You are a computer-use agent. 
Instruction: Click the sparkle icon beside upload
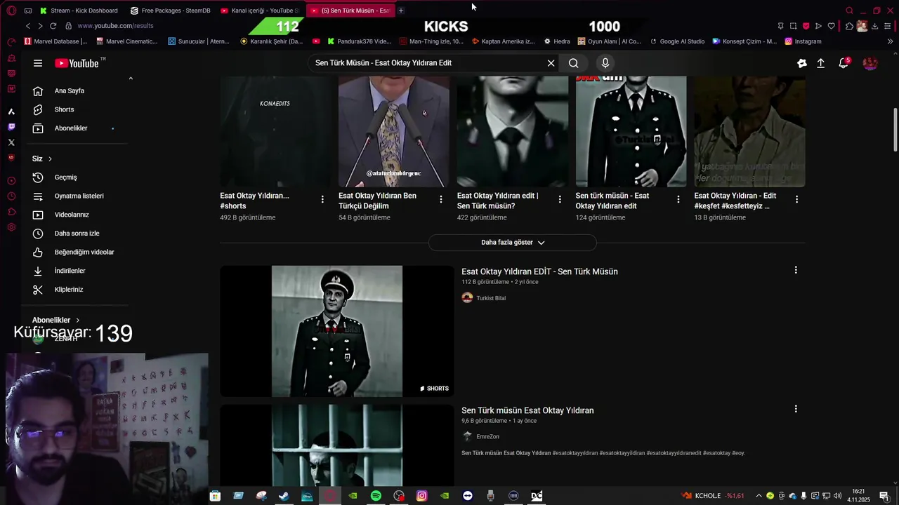point(802,63)
